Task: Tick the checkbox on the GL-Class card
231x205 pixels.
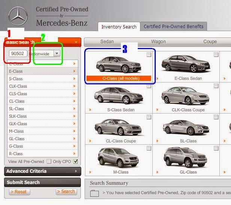Action: tap(216, 148)
